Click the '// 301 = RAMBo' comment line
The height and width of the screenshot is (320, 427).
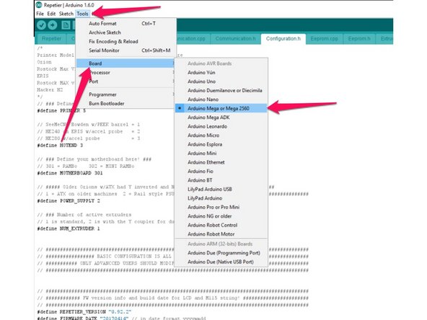[86, 166]
